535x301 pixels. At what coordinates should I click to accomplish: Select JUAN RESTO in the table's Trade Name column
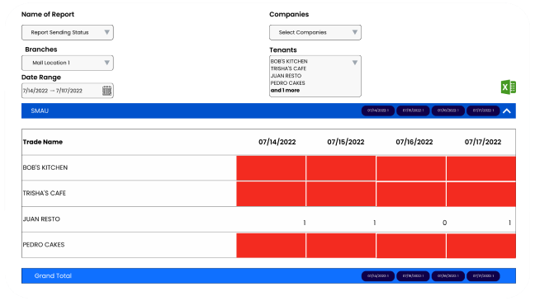click(x=41, y=219)
